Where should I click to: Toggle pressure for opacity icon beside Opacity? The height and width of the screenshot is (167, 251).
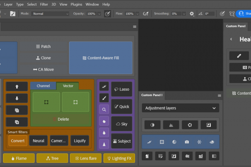pos(107,14)
